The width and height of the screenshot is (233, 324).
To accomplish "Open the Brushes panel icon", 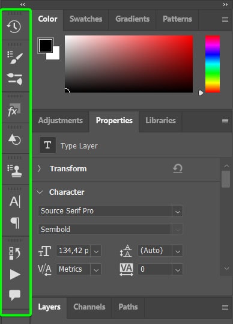I will coord(14,58).
